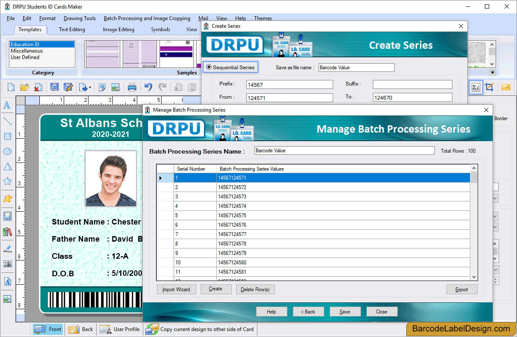Select the Signature pen tool
The width and height of the screenshot is (517, 337).
click(7, 248)
